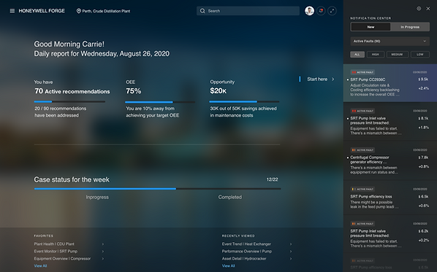Click the Opportunity savings progress bar

244,102
